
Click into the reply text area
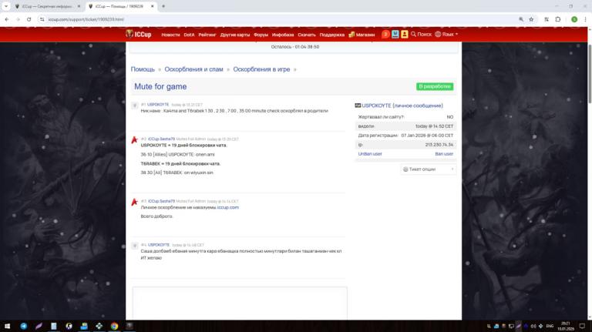click(240, 303)
